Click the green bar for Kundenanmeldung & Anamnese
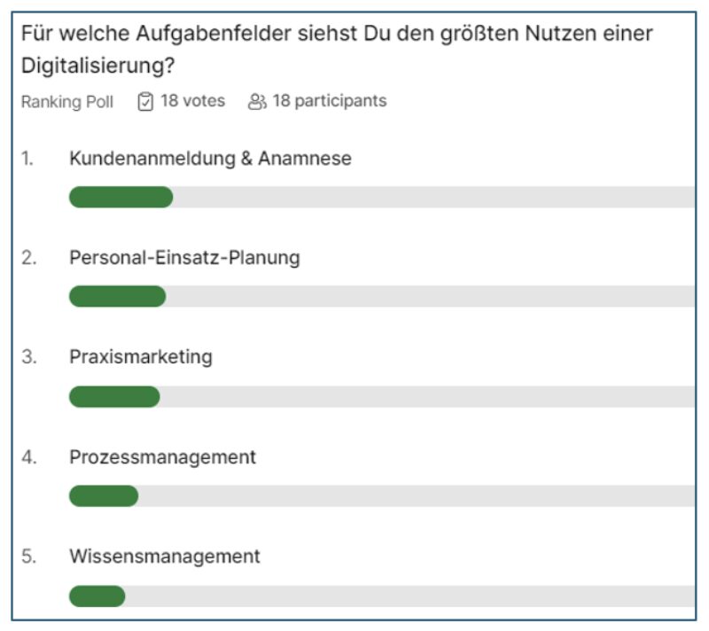 [x=120, y=197]
